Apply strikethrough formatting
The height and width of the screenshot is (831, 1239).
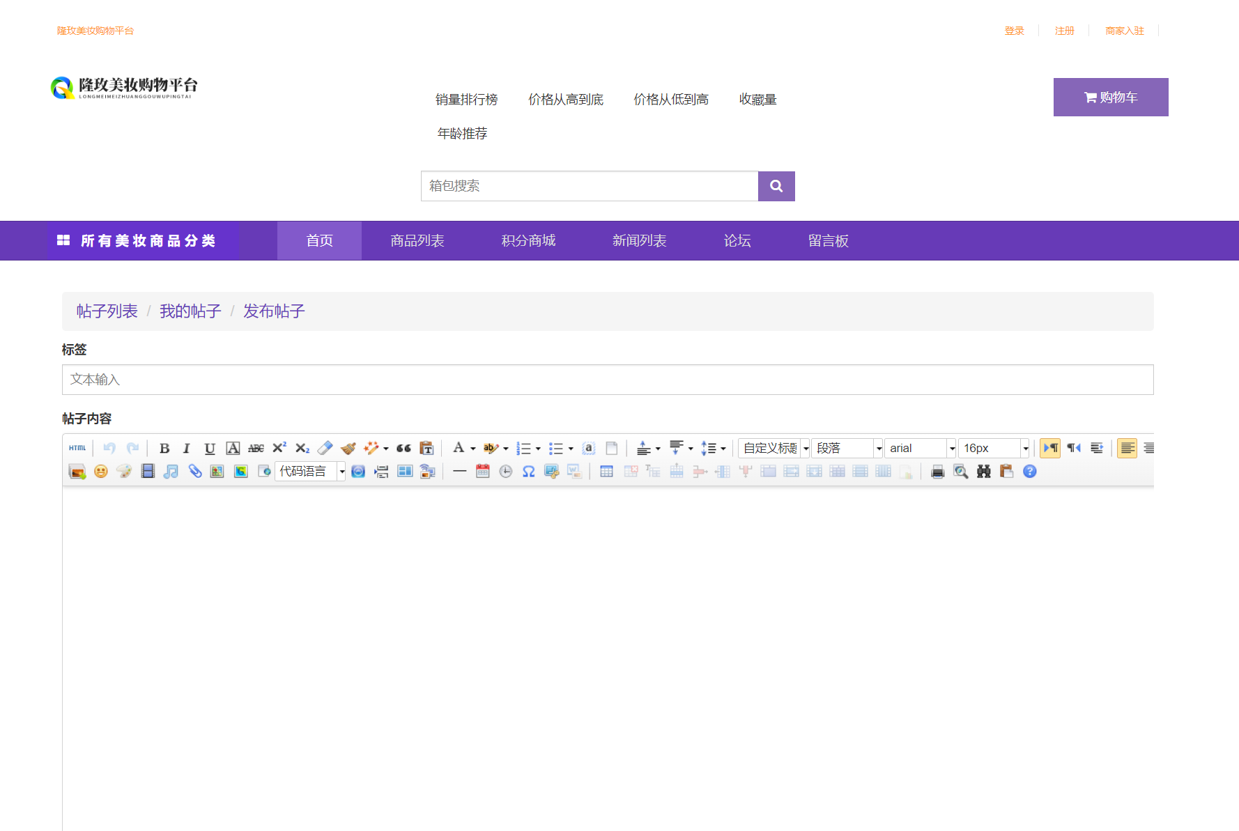[x=256, y=448]
